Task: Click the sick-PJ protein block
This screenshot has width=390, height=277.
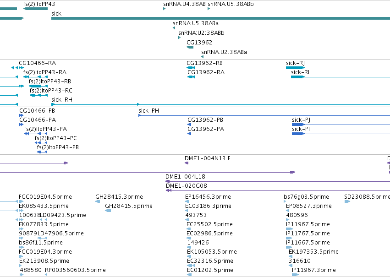Action: [x=298, y=125]
